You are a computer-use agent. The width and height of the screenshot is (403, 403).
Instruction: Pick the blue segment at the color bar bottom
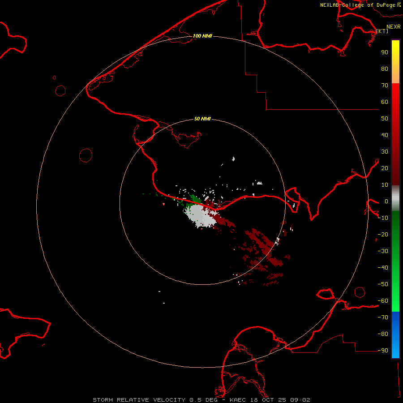click(x=395, y=335)
